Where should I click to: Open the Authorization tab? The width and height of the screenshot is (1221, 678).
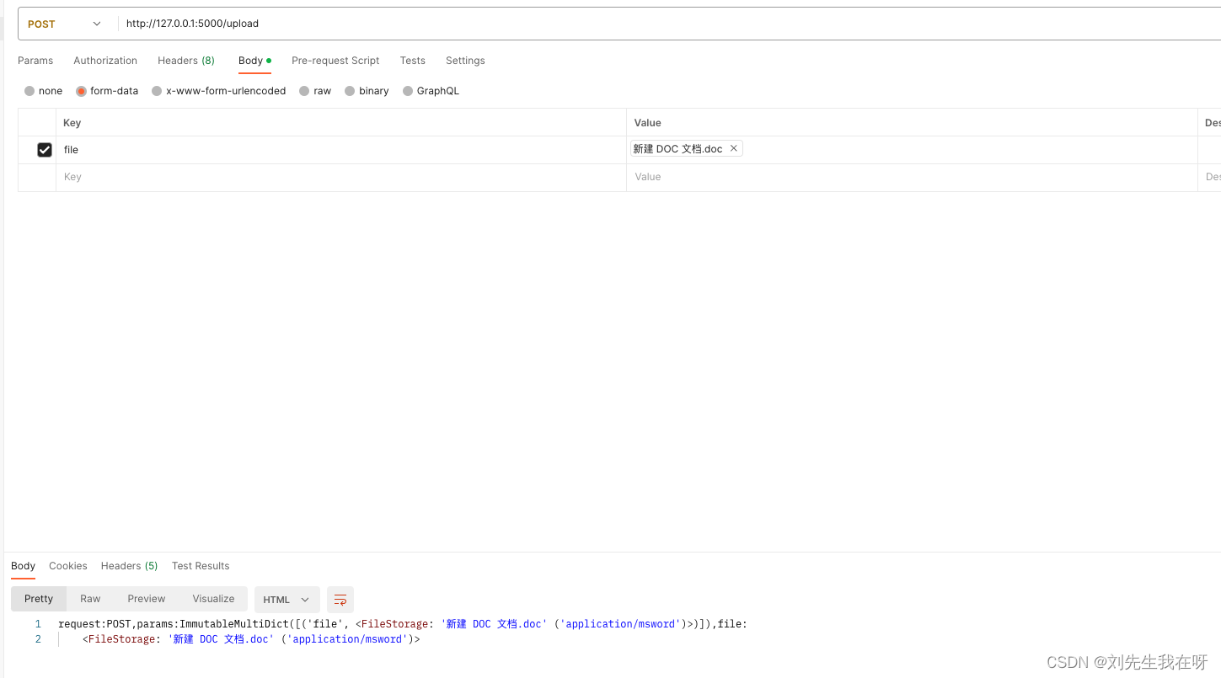[104, 61]
